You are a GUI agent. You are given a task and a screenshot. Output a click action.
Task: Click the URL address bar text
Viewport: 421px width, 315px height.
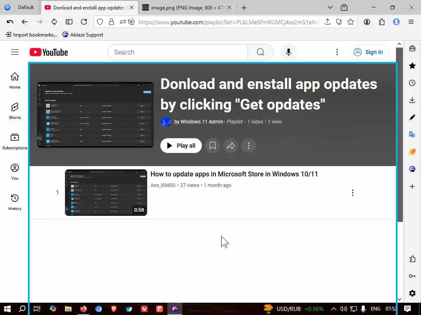(x=229, y=22)
